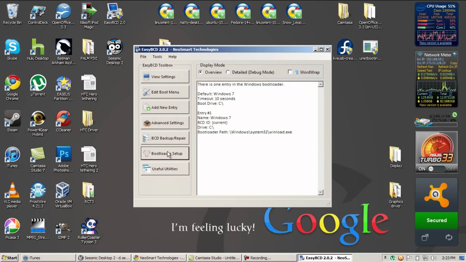This screenshot has height=262, width=466.
Task: Select the Steam desktop icon
Action: [x=12, y=121]
